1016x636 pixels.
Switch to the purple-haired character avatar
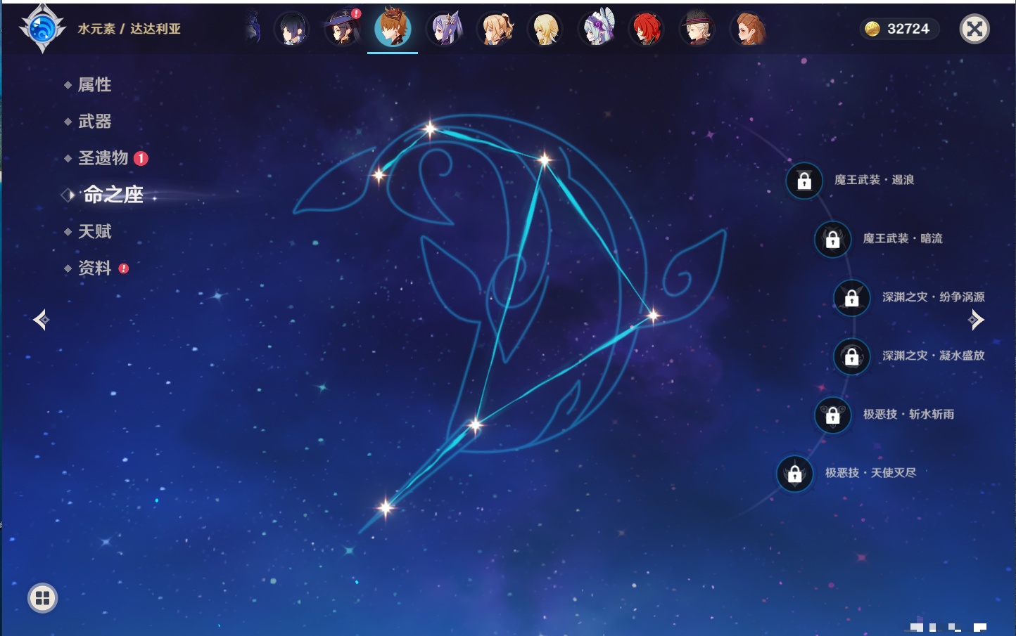(445, 30)
